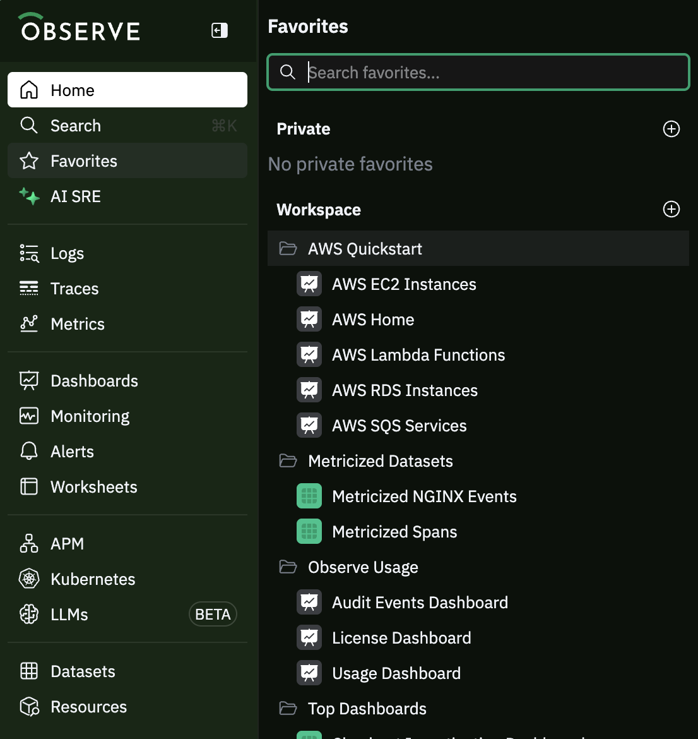The width and height of the screenshot is (698, 739).
Task: Click the Resources cube icon
Action: coord(29,707)
